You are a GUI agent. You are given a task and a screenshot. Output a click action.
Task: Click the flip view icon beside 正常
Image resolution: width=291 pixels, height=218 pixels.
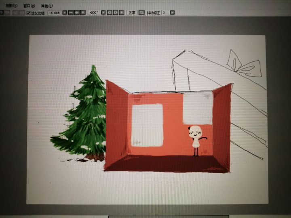point(141,13)
